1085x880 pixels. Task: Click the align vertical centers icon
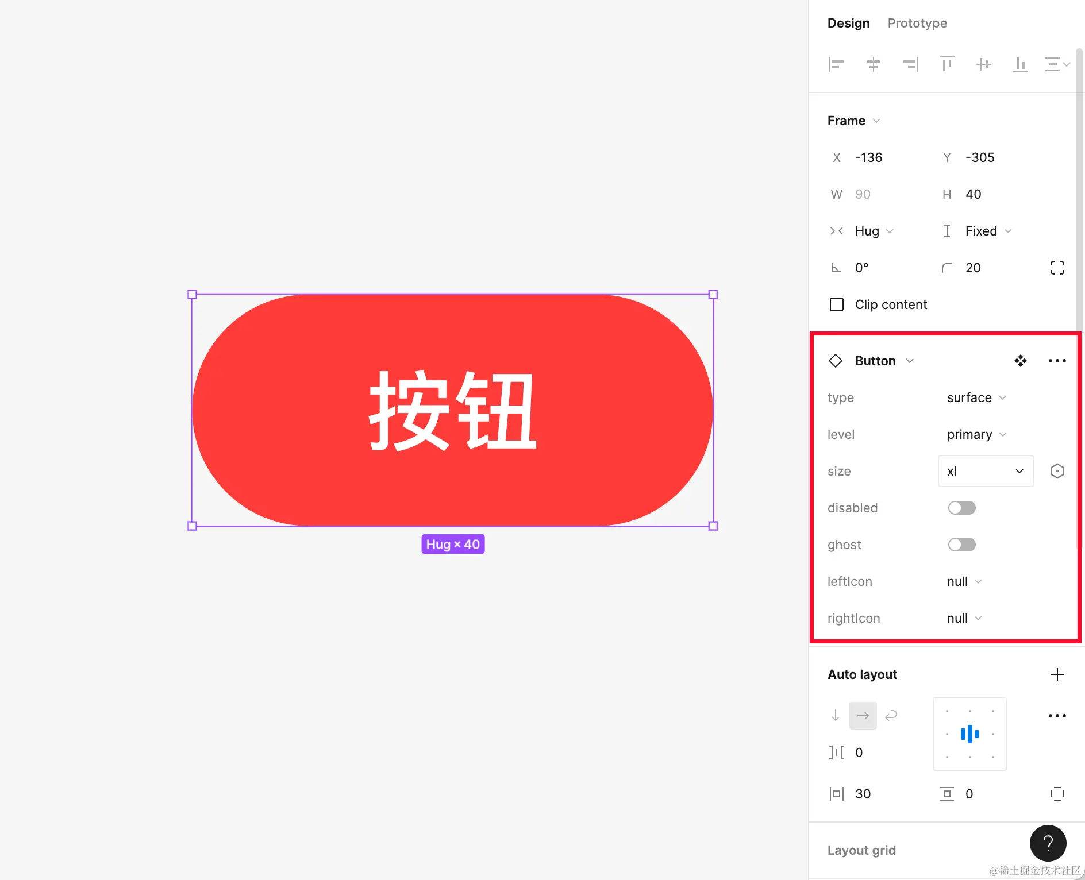click(983, 64)
